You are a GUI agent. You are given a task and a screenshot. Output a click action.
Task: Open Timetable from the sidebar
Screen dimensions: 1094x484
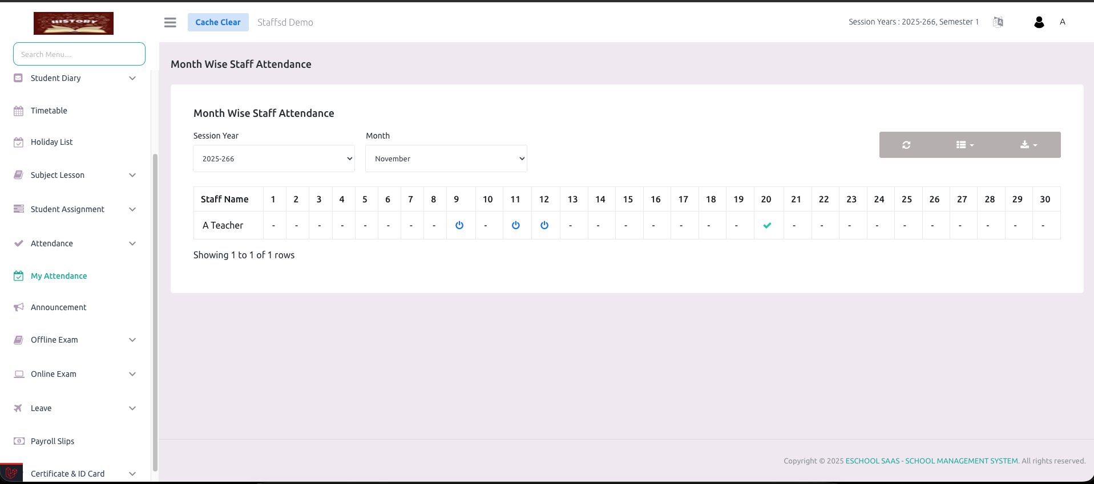[x=49, y=111]
